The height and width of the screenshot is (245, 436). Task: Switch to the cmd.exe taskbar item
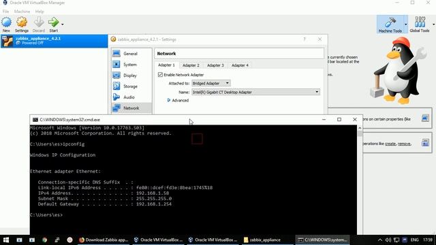tap(322, 240)
